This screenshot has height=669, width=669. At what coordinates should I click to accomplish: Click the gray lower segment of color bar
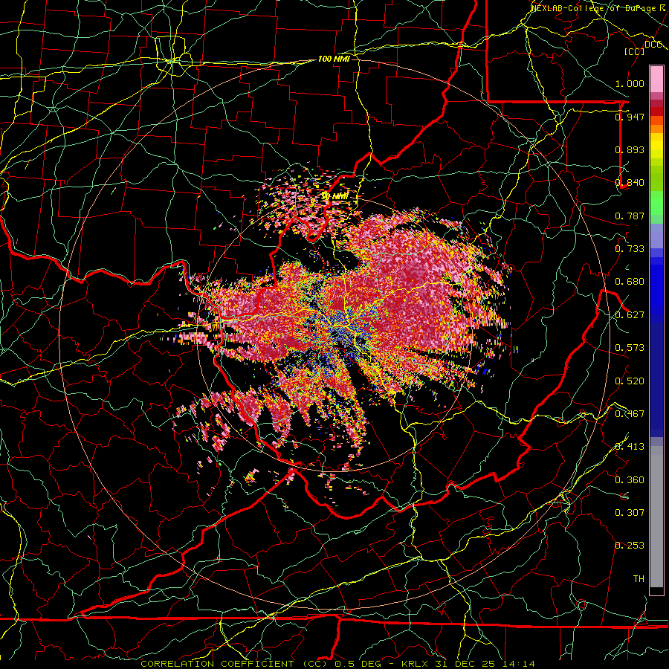coord(656,517)
